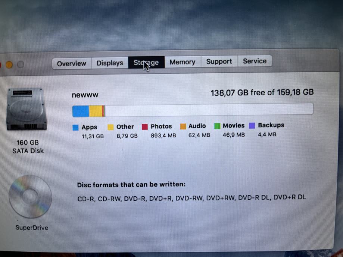343x257 pixels.
Task: Open the Service tab
Action: tap(255, 61)
